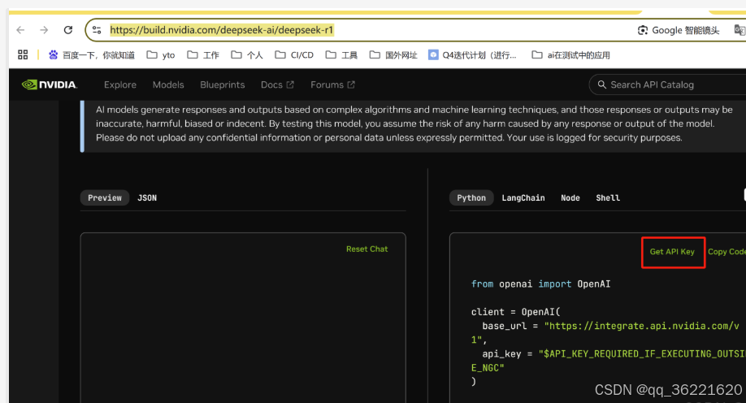Switch to the JSON tab
The width and height of the screenshot is (746, 403).
(x=147, y=198)
